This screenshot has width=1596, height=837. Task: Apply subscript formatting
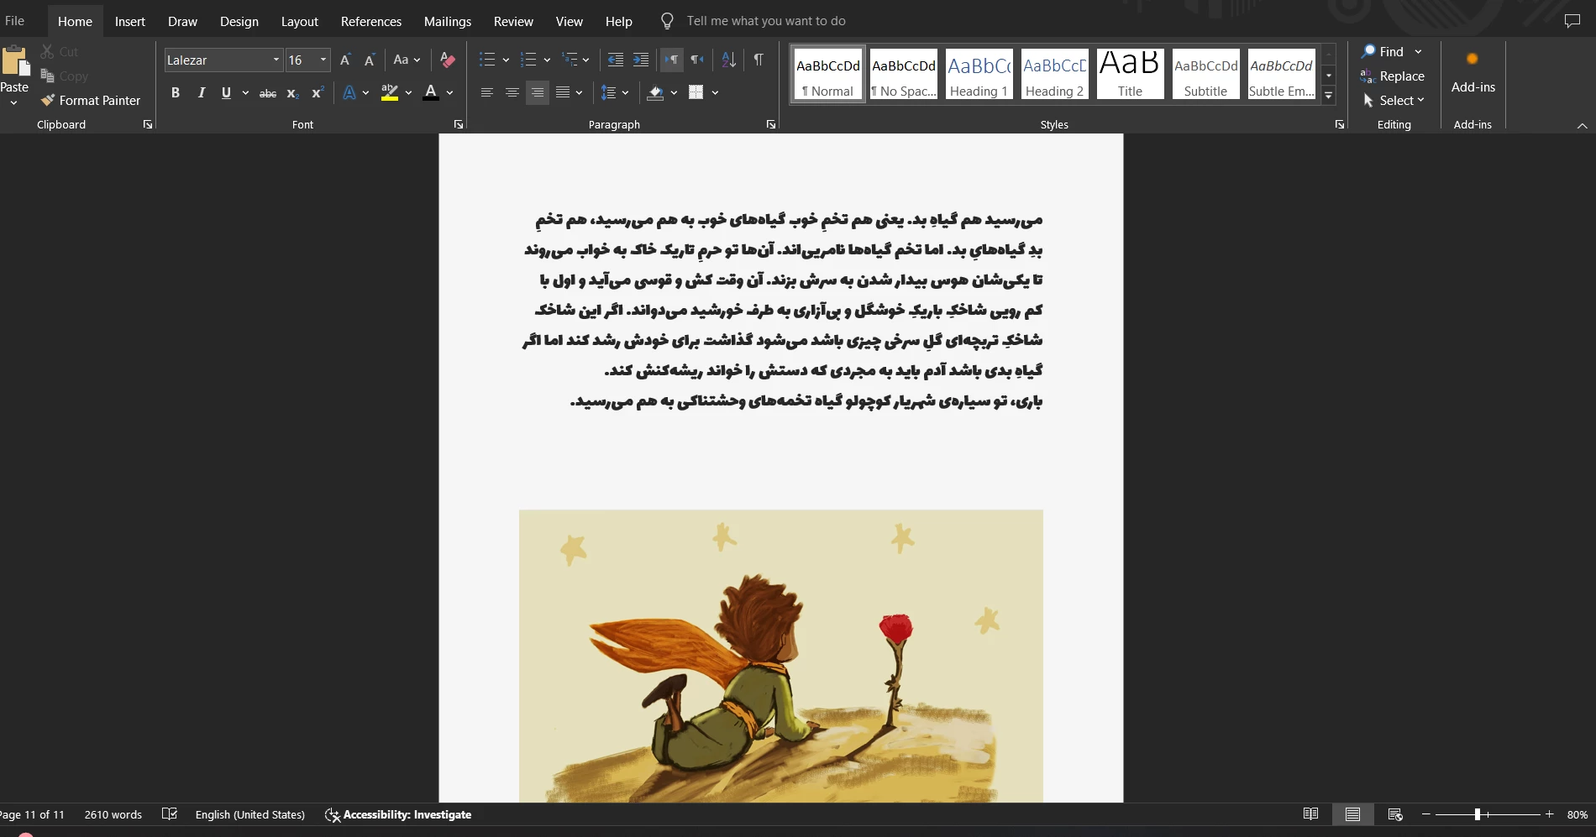click(x=292, y=93)
